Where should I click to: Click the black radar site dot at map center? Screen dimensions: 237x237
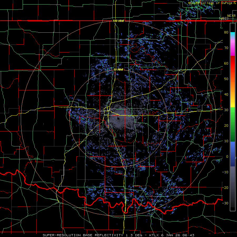coord(118,118)
